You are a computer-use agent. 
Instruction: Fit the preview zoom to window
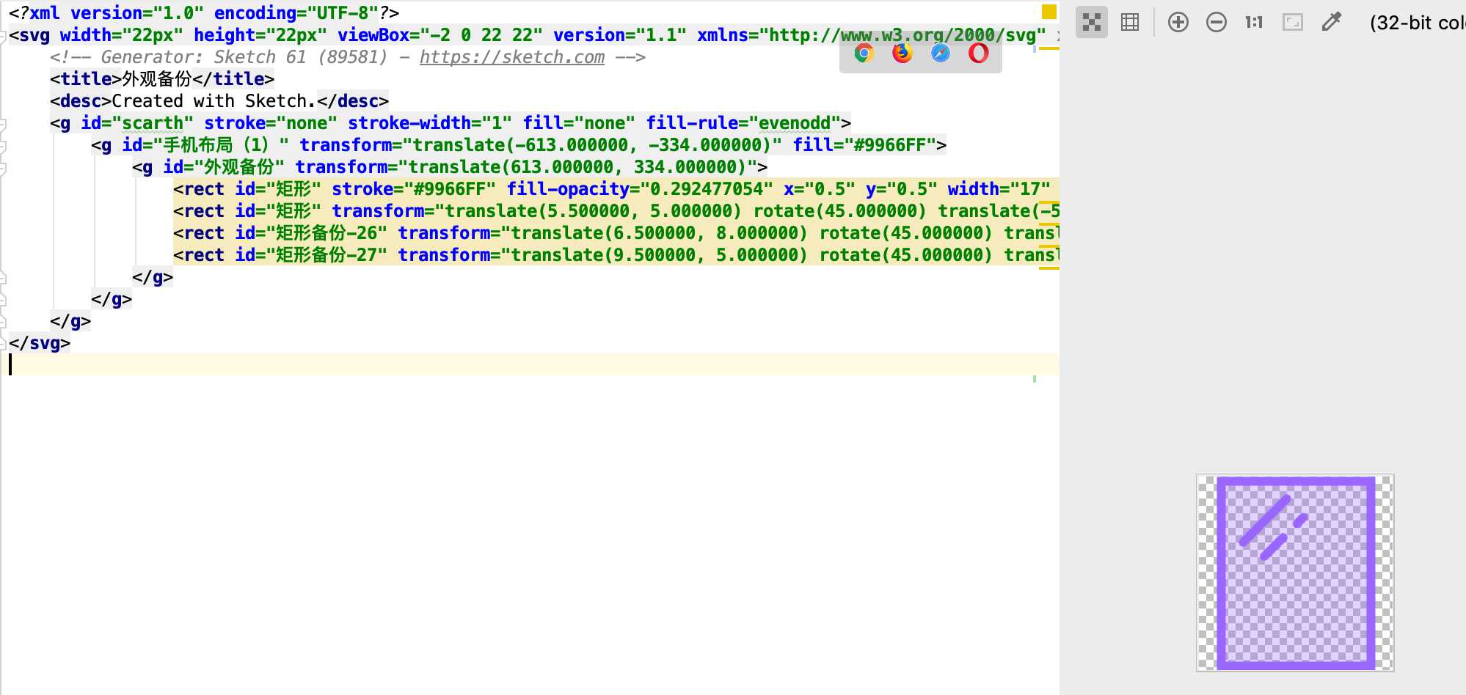pyautogui.click(x=1293, y=23)
